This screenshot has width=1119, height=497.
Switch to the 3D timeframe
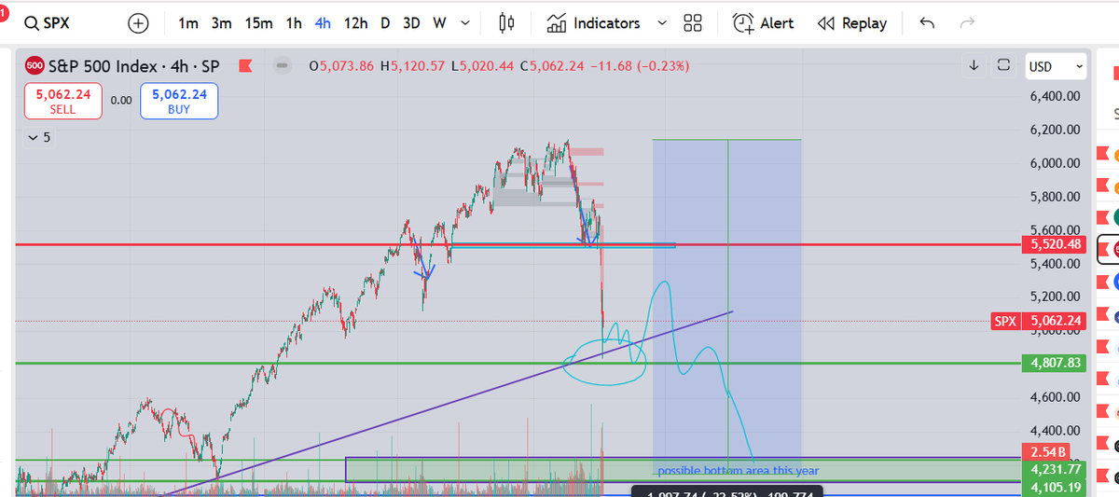[411, 23]
